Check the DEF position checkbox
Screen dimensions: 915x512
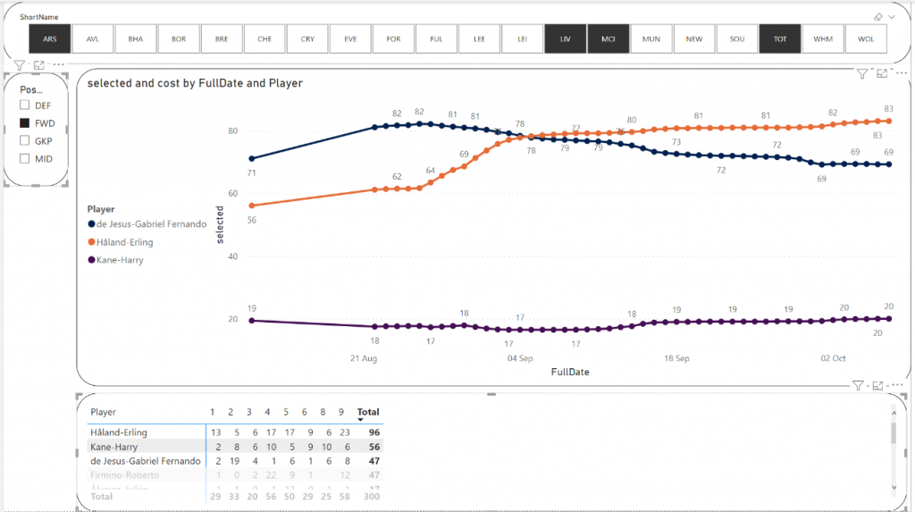tap(25, 105)
